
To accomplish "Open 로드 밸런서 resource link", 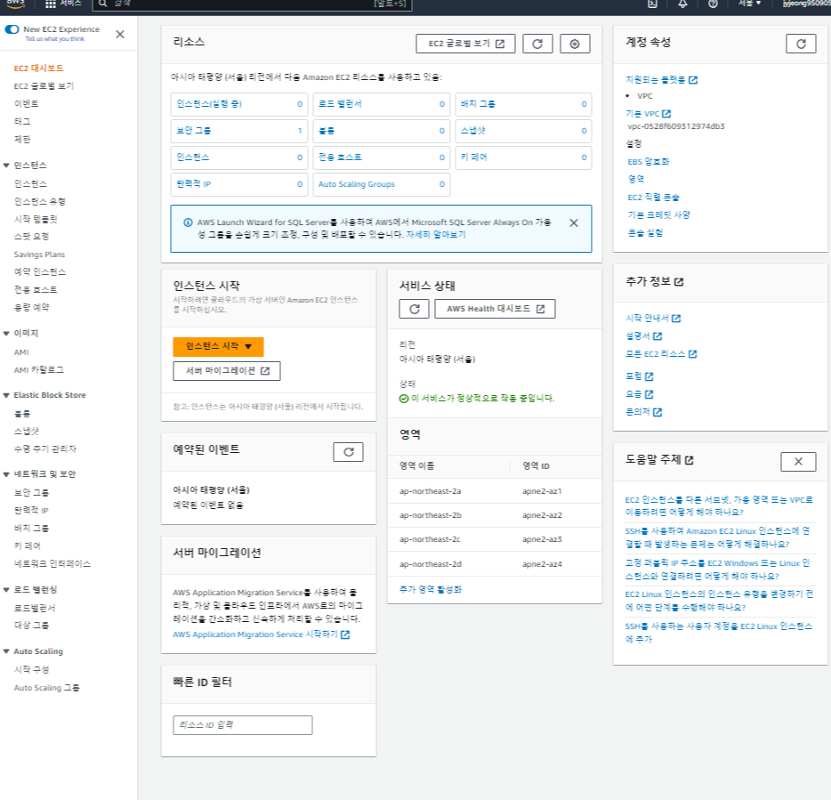I will click(340, 104).
